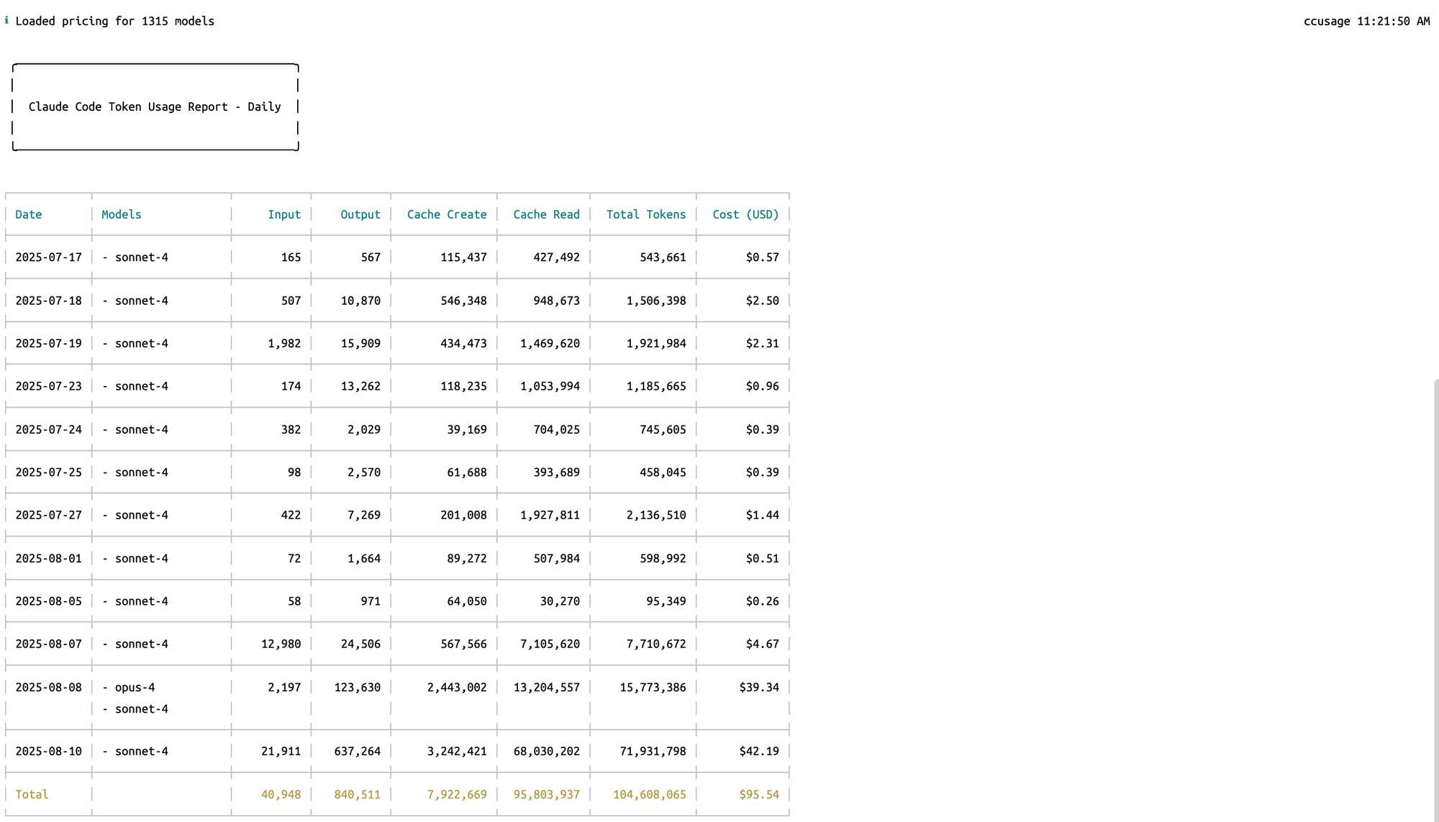Click the sonnet-4 model in 2025-08-10 row
The image size is (1439, 822).
pyautogui.click(x=142, y=751)
